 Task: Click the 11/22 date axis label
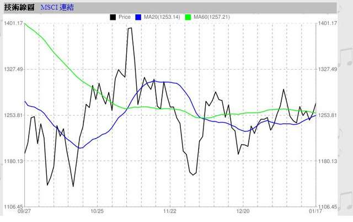(170, 211)
